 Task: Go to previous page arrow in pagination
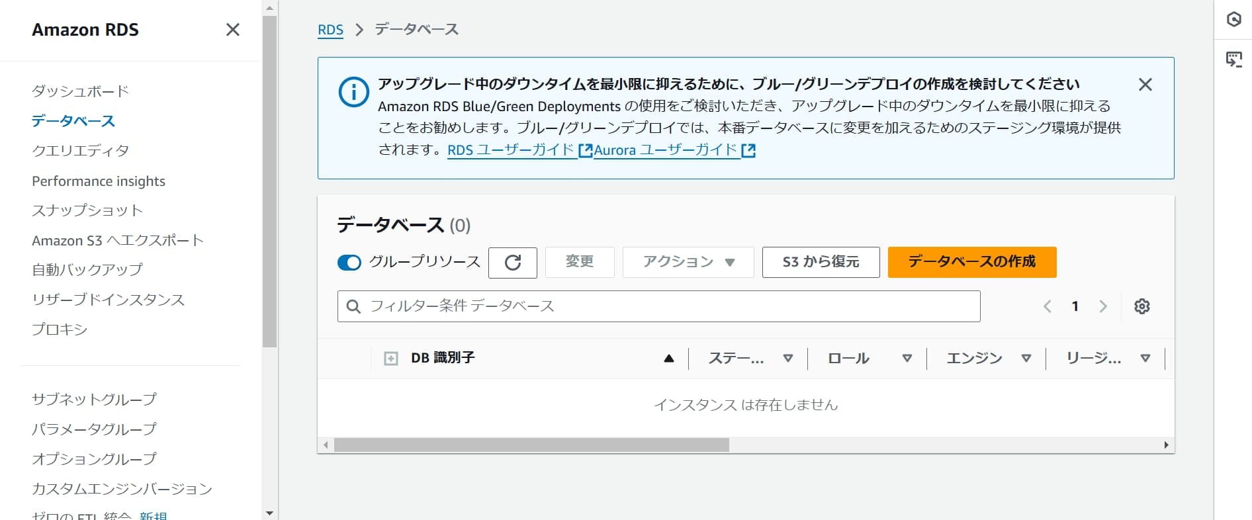coord(1047,306)
